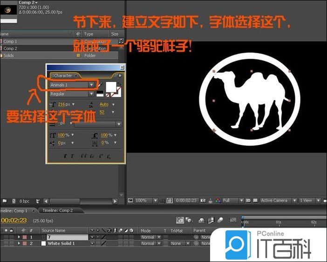Toggle Faux Italic text style
The image size is (327, 262).
click(72, 156)
